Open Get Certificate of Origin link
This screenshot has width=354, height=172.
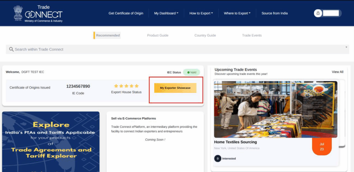click(x=126, y=13)
